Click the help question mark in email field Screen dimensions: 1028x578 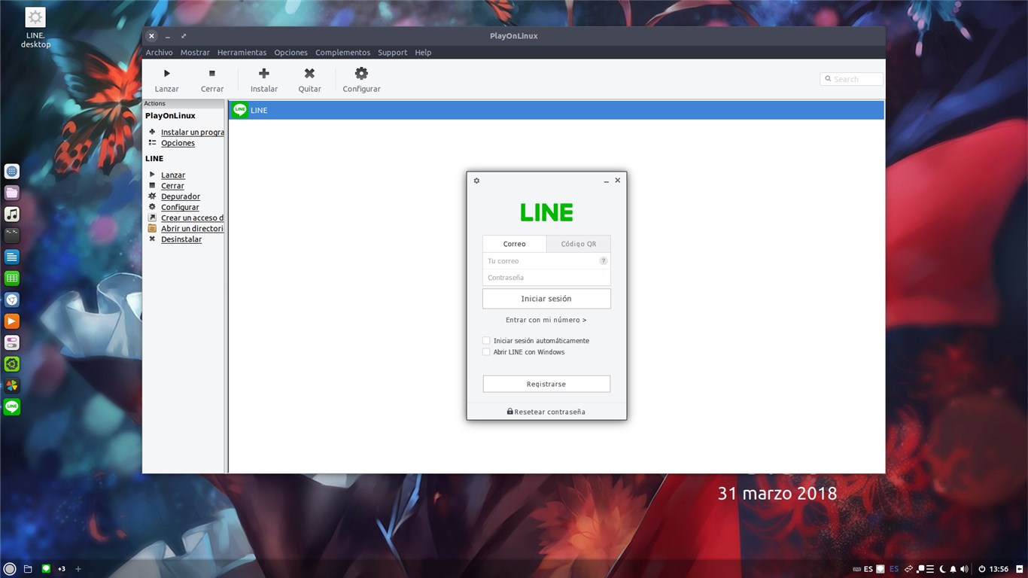pyautogui.click(x=604, y=260)
